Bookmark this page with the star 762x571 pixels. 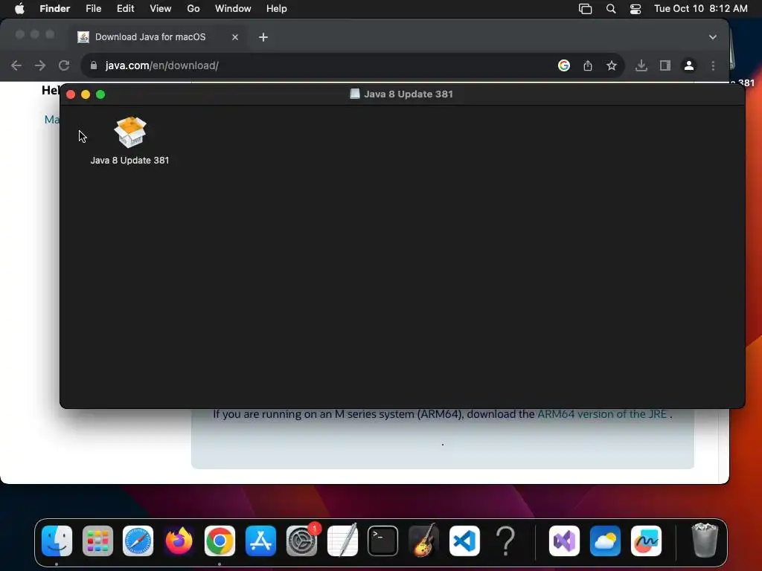pos(612,65)
